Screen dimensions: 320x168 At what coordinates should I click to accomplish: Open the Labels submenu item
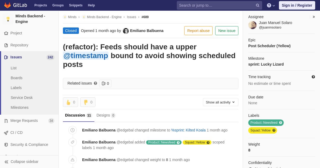coord(16,88)
